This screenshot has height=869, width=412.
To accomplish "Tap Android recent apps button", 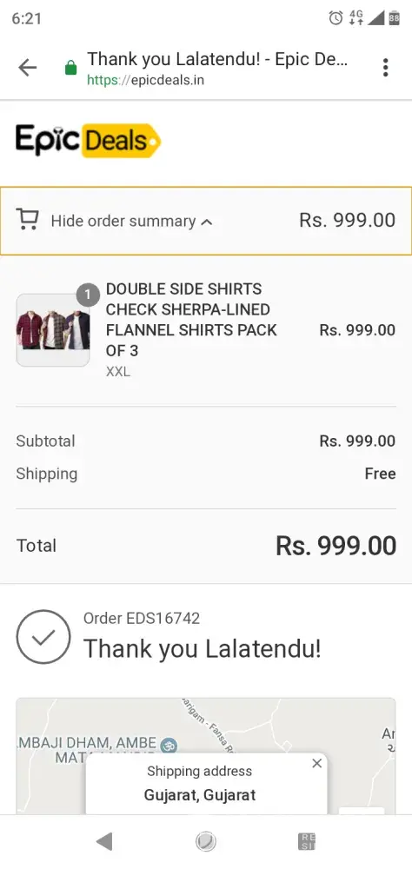I will click(x=307, y=842).
